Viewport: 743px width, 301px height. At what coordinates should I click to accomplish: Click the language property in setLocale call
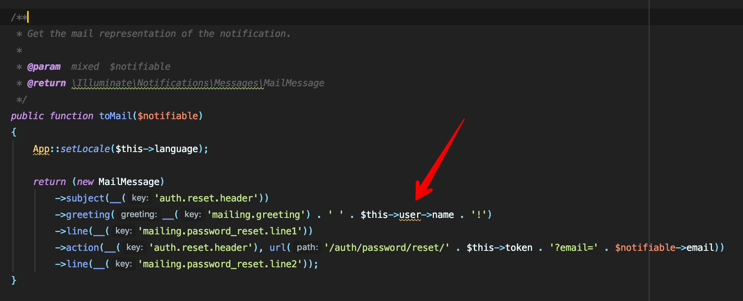pyautogui.click(x=176, y=149)
